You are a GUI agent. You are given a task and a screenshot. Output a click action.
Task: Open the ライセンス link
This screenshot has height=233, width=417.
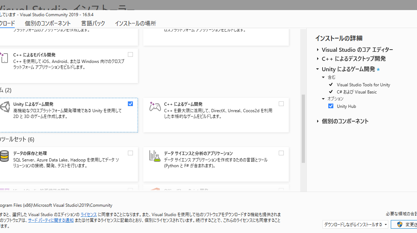point(88,214)
